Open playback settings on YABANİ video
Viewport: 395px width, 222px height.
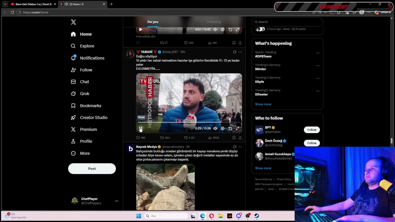(x=222, y=128)
